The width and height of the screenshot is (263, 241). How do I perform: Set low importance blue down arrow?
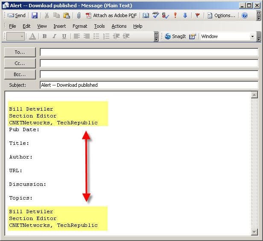point(185,15)
